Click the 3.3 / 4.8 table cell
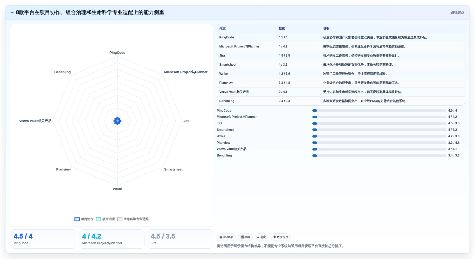 pos(284,83)
